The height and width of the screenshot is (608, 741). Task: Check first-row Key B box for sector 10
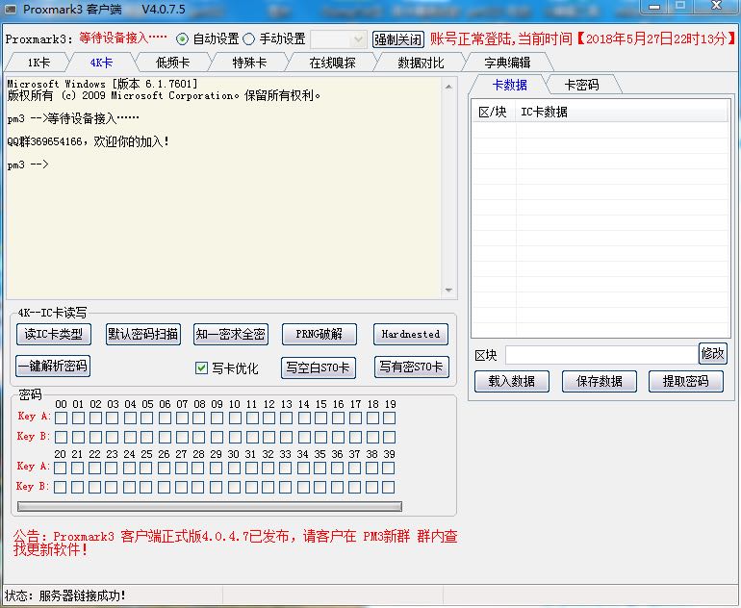[x=235, y=437]
